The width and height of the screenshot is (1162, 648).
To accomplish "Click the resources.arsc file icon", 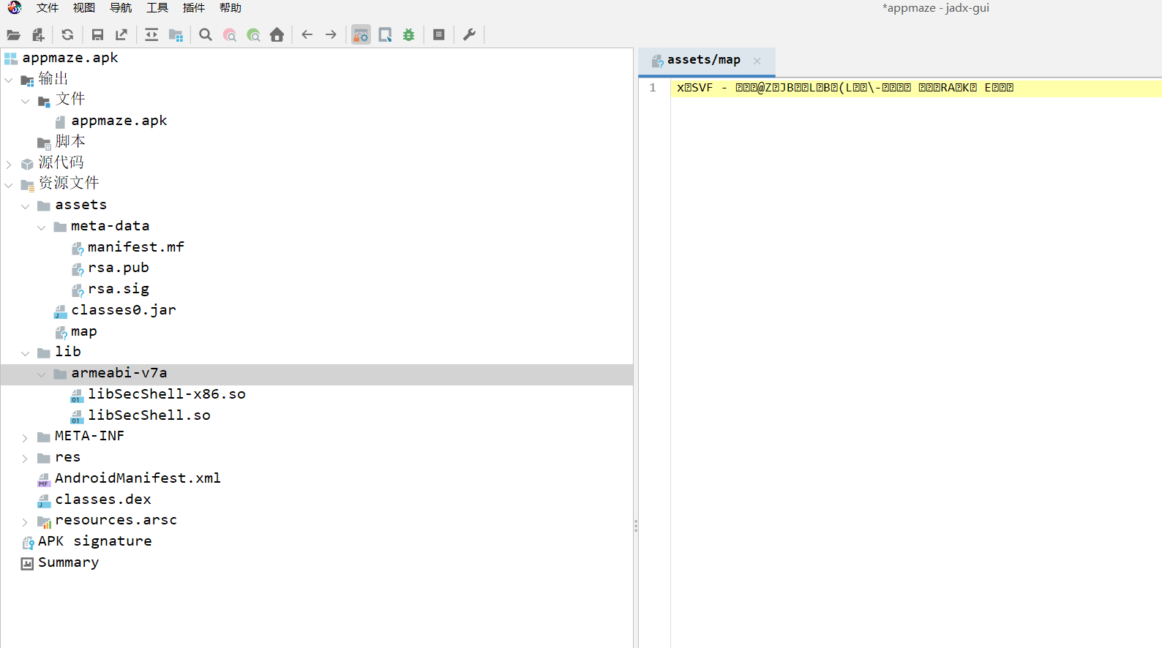I will coord(44,521).
